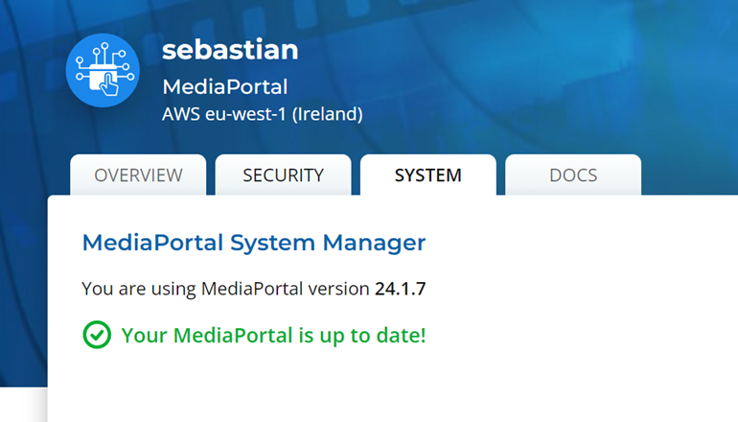This screenshot has width=738, height=422.
Task: Click the MediaPortal product label under sebastian
Action: pyautogui.click(x=224, y=87)
